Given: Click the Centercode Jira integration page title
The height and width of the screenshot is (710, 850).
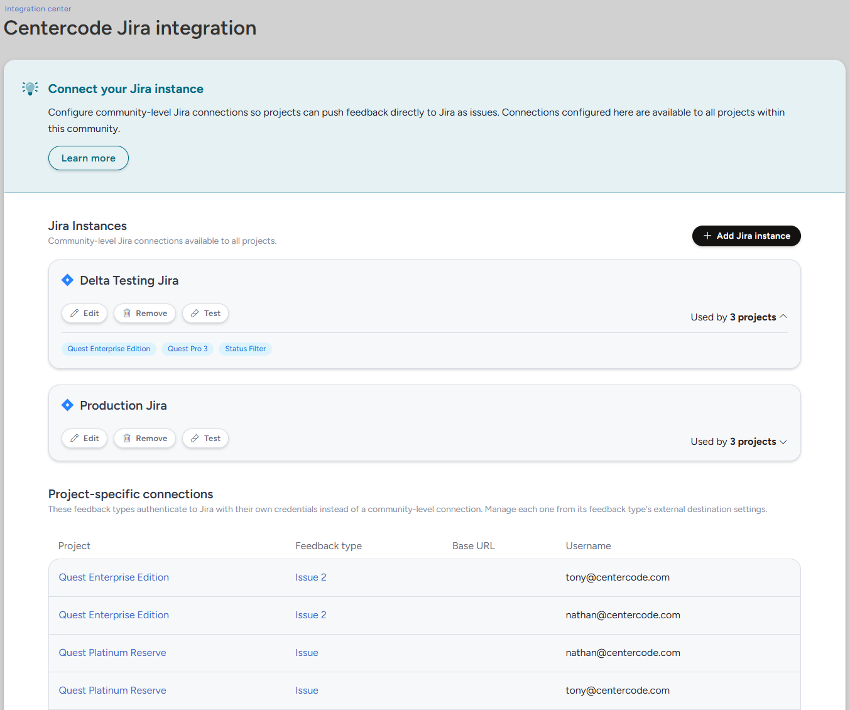Looking at the screenshot, I should tap(130, 28).
